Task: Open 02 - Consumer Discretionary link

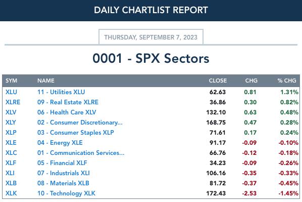Action: (80, 123)
